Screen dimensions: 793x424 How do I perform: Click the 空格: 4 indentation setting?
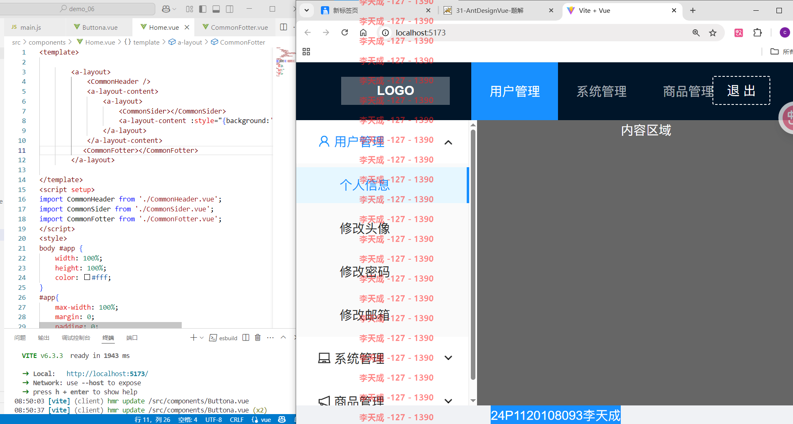point(188,419)
